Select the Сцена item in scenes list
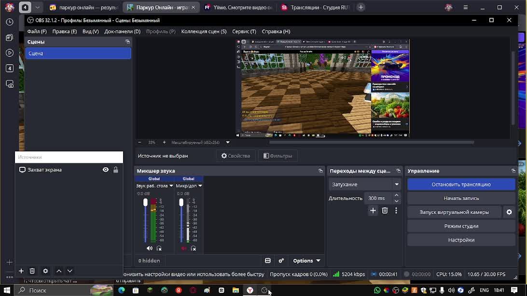527x296 pixels. coord(78,54)
